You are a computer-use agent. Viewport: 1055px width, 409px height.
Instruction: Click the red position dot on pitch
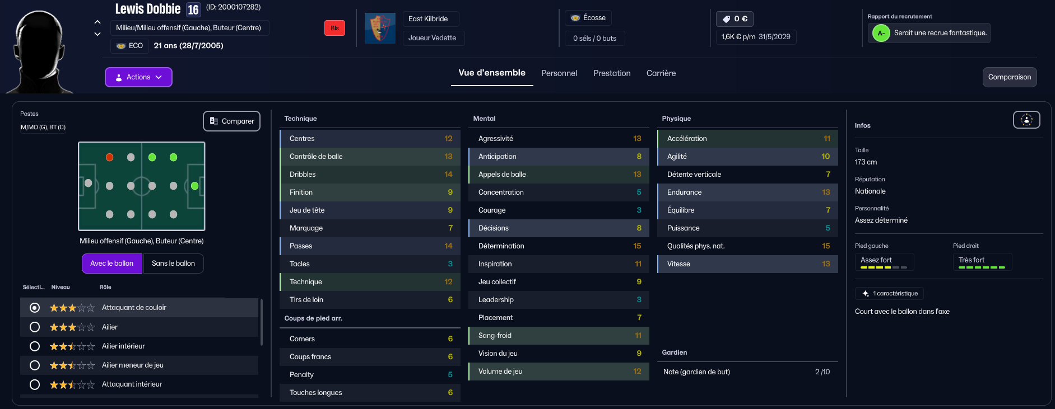click(110, 158)
